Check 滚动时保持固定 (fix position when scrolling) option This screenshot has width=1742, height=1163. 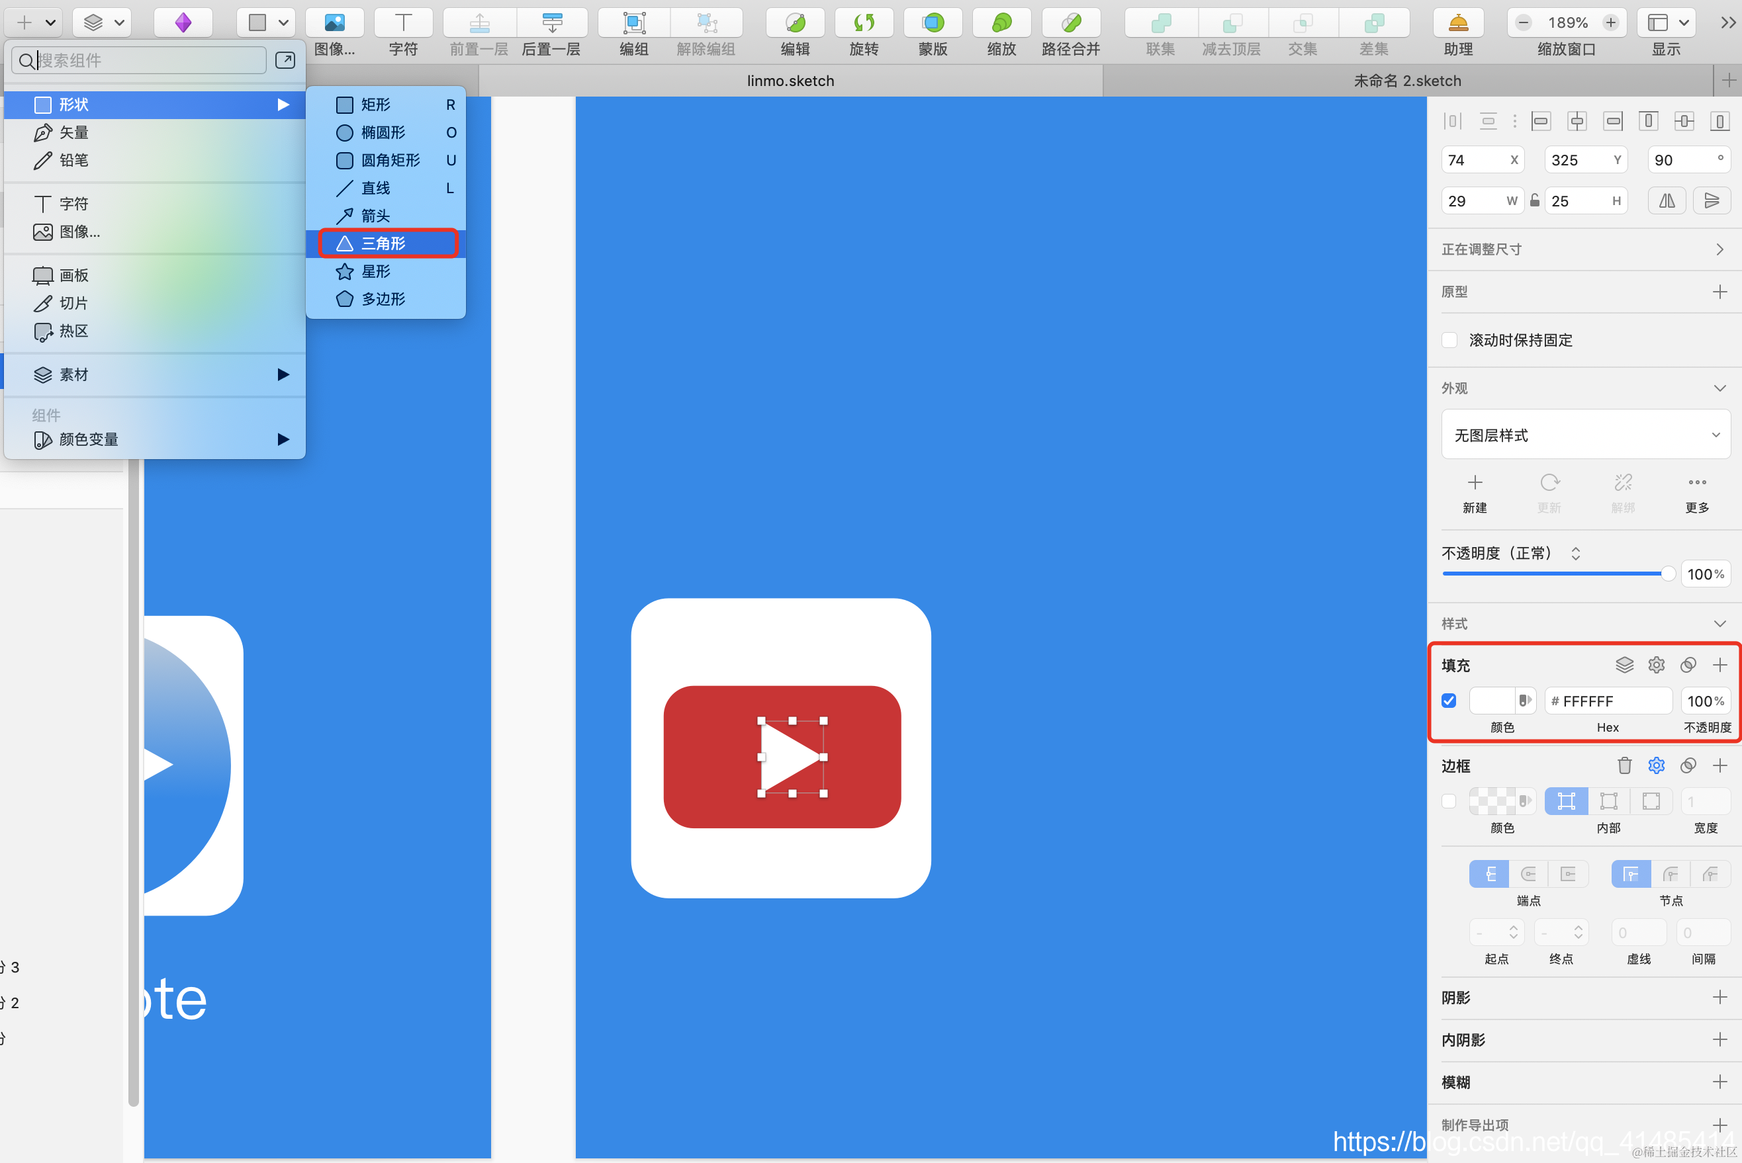(x=1449, y=341)
